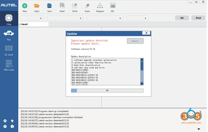Expand the third toolbar dropdown
Viewport: 208px width, 132px height.
[120, 18]
